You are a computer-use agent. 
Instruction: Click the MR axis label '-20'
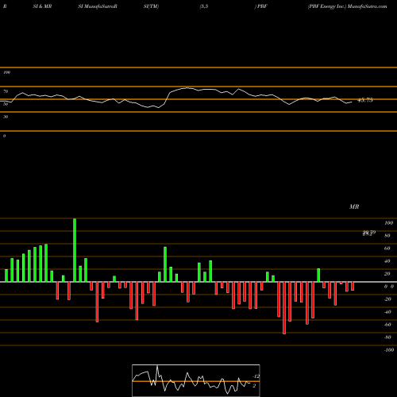tap(387, 299)
